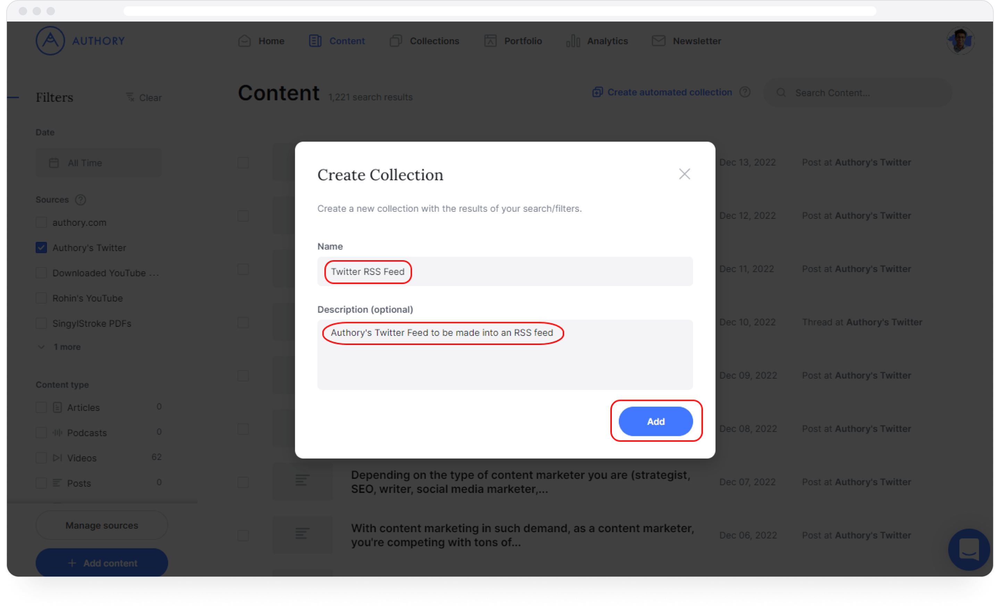1000x612 pixels.
Task: Click the Create automated collection icon
Action: click(597, 92)
